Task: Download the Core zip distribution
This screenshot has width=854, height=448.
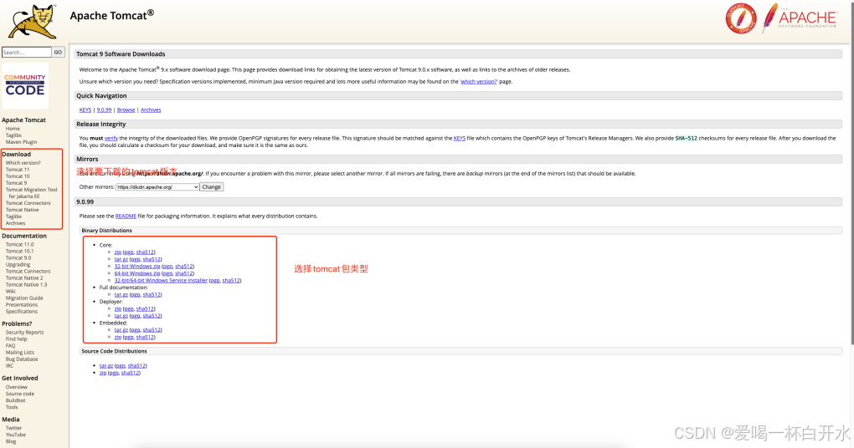Action: tap(118, 252)
